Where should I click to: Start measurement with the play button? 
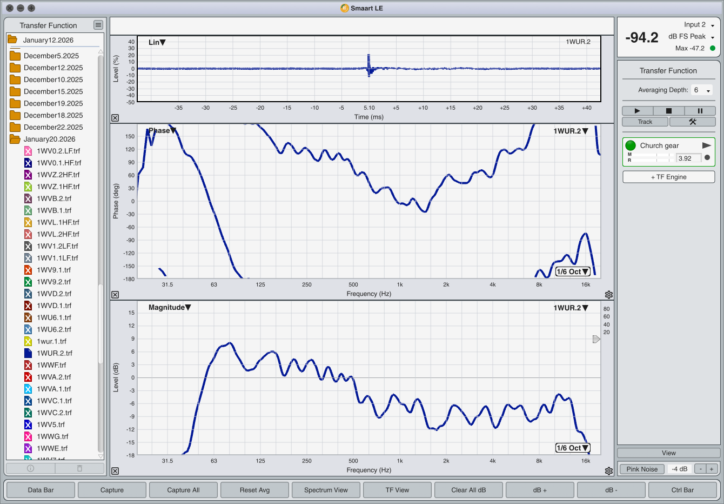tap(637, 111)
